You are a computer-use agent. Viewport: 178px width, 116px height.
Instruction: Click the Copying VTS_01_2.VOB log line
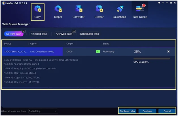(22, 82)
